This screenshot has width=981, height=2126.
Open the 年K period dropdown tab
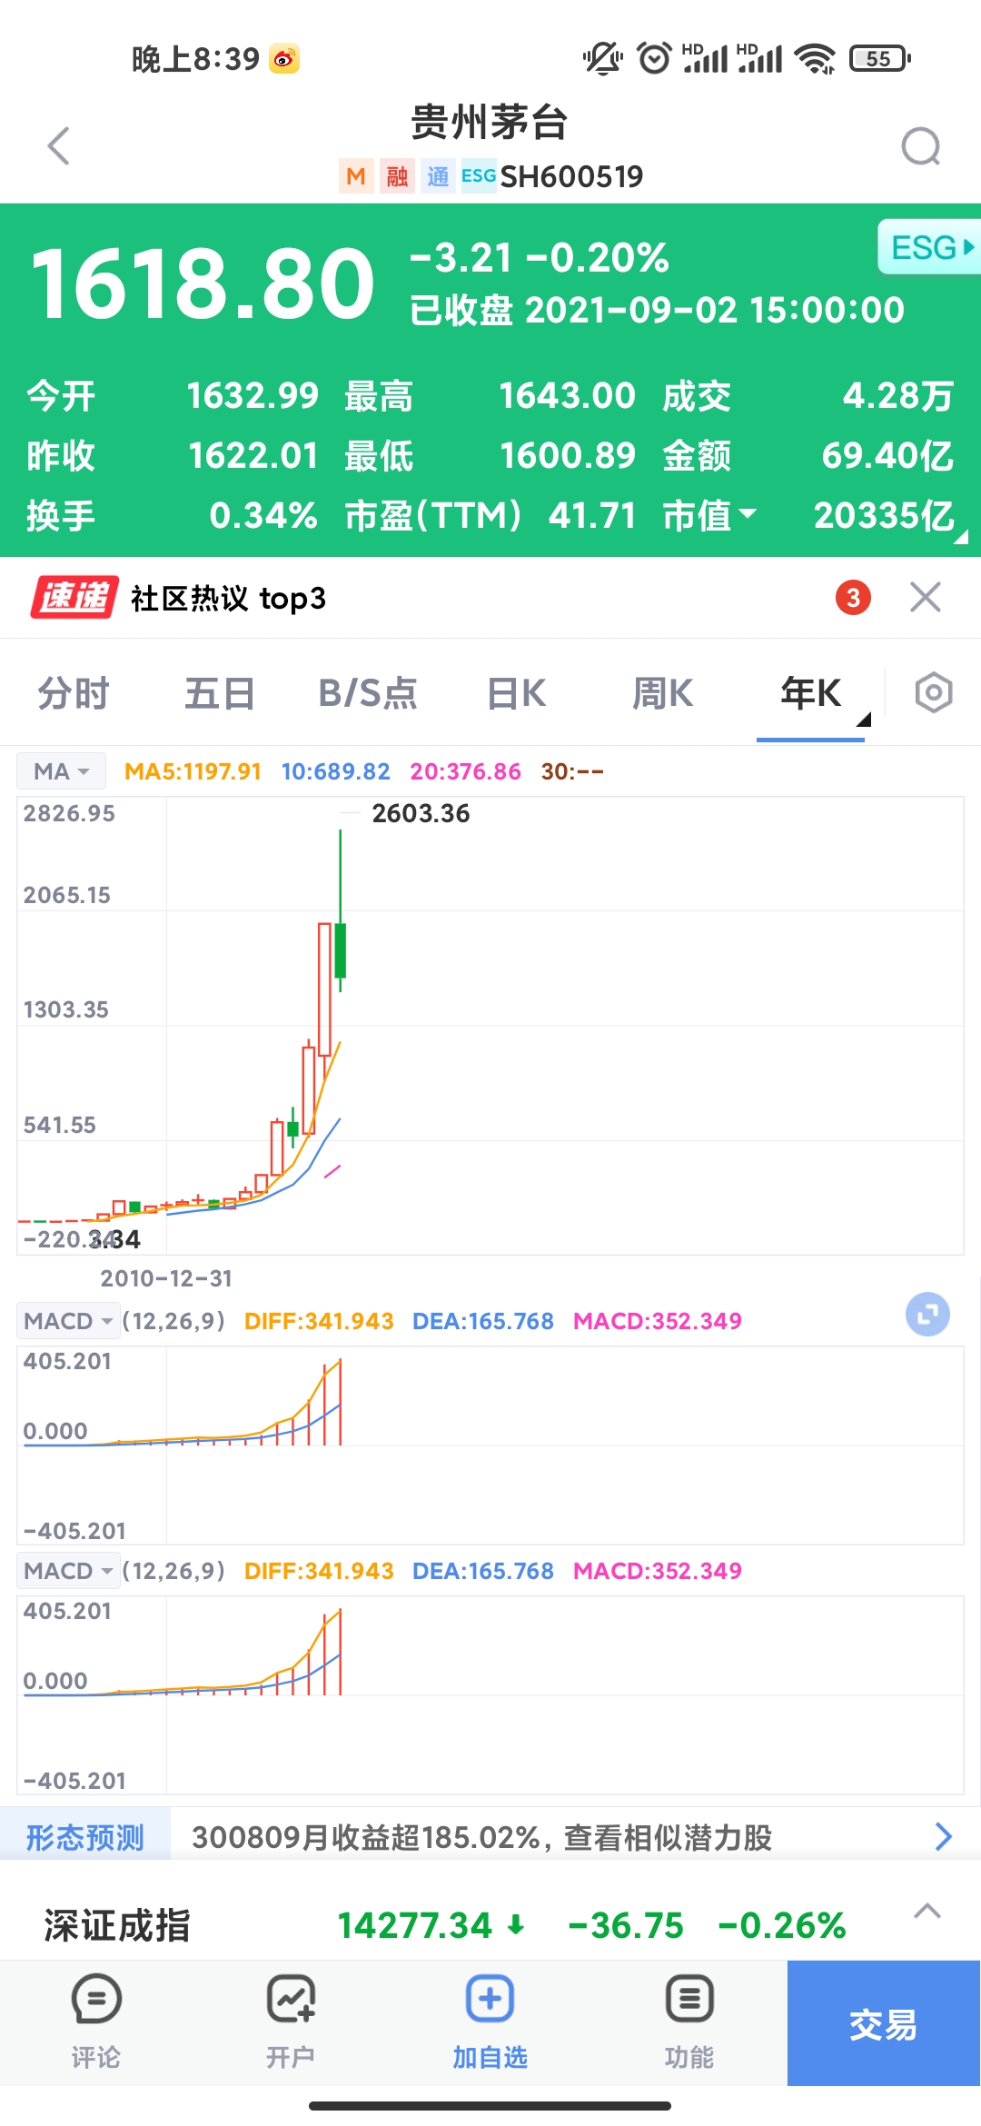[811, 693]
